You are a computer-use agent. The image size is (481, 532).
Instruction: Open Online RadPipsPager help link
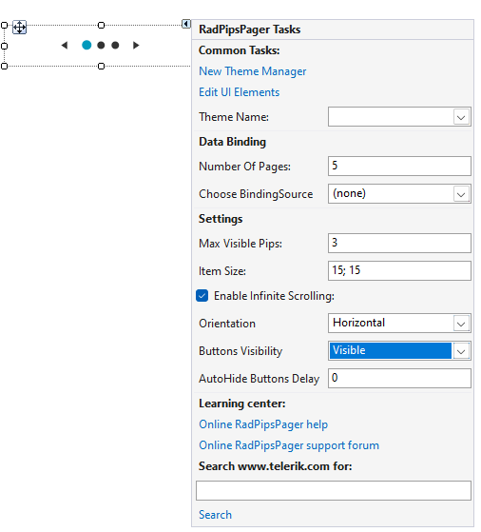click(x=263, y=424)
